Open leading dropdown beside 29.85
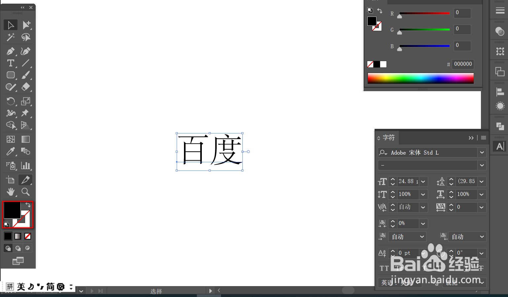Viewport: 508px width, 297px height. [x=482, y=181]
